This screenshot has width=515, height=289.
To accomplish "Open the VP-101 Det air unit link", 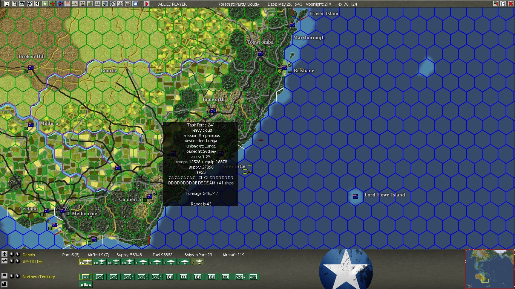I will coord(33,262).
